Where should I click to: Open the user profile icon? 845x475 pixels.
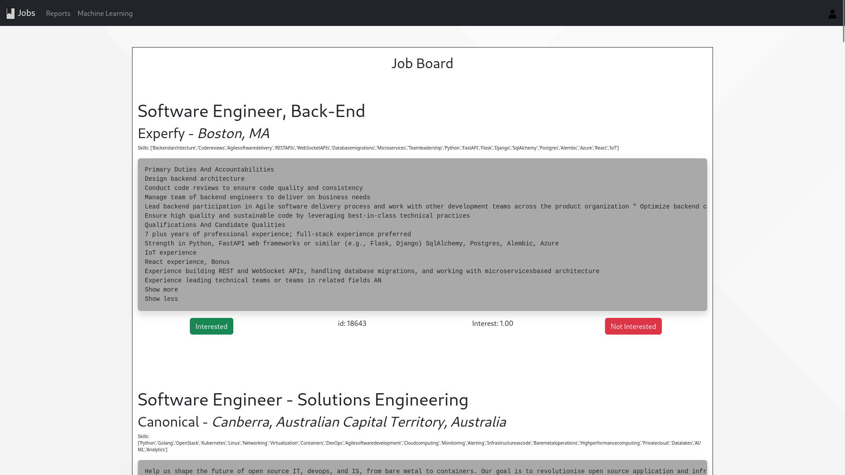pyautogui.click(x=832, y=14)
